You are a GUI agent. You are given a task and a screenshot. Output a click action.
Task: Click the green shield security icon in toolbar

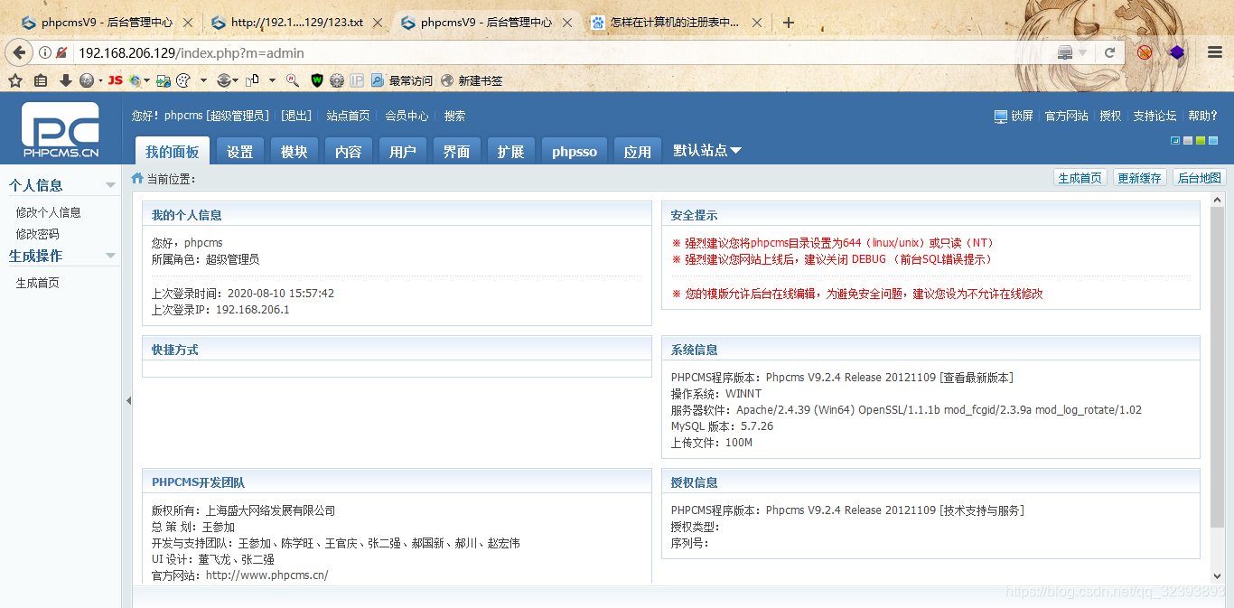pos(316,80)
